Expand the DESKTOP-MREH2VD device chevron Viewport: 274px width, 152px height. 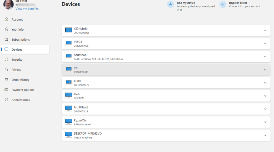(x=265, y=135)
